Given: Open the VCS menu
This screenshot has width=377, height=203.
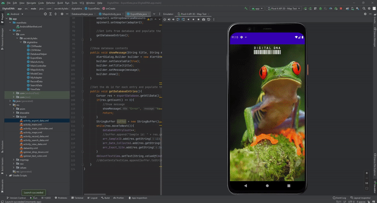Looking at the screenshot, I should coord(82,3).
